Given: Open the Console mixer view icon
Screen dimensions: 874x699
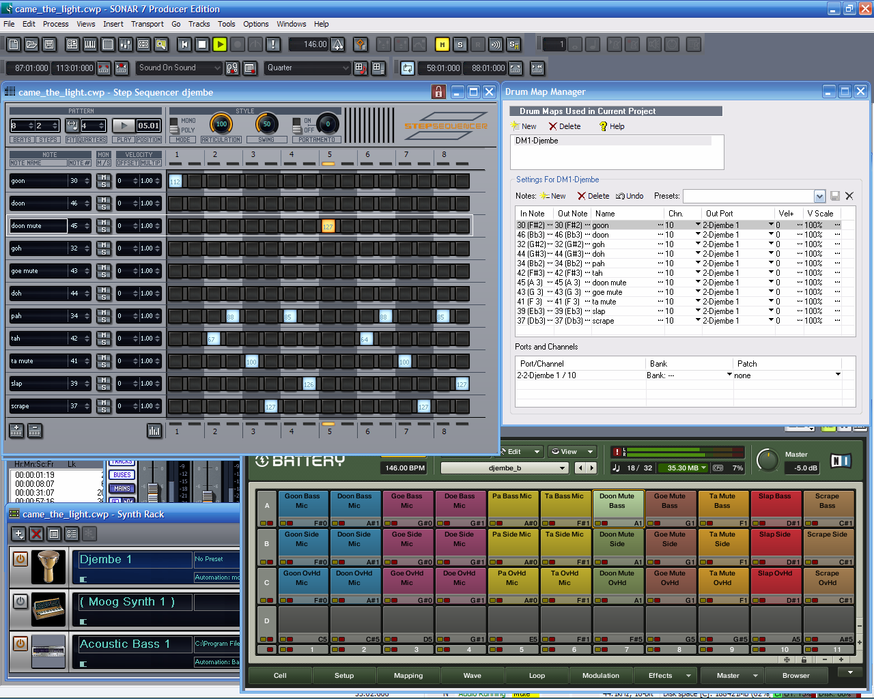Looking at the screenshot, I should [x=126, y=44].
